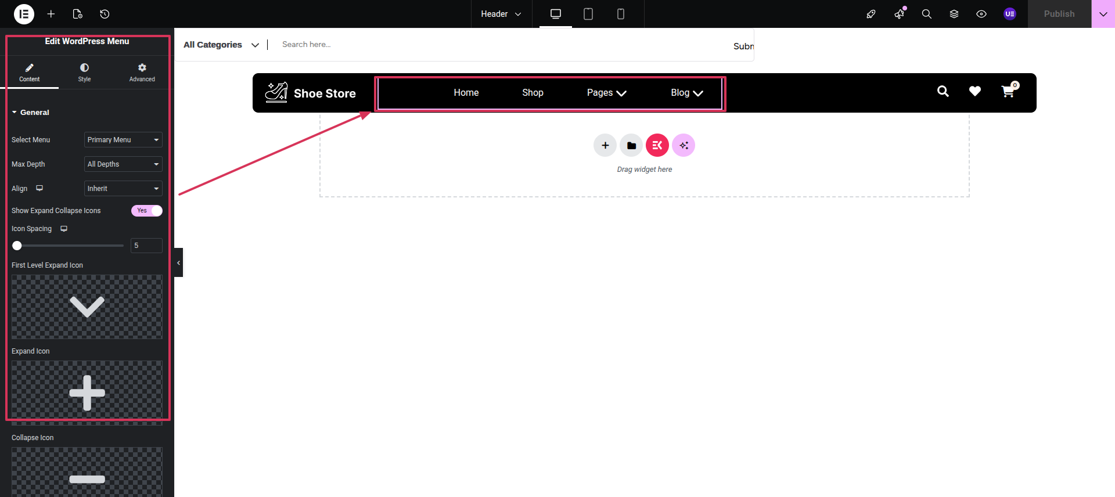
Task: Collapse the left editor panel handle
Action: tap(178, 262)
